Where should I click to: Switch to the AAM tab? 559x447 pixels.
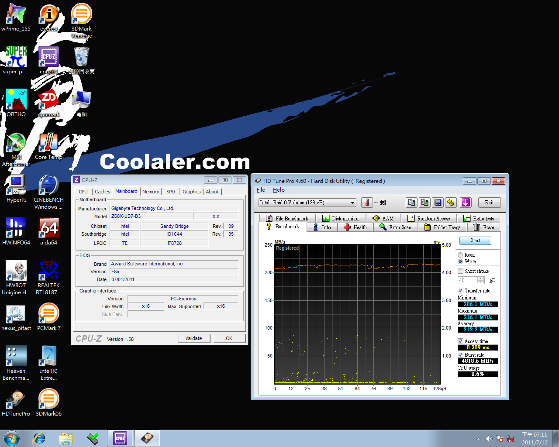tap(383, 219)
